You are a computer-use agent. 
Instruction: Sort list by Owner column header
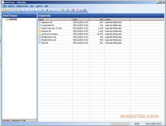pyautogui.click(x=117, y=19)
